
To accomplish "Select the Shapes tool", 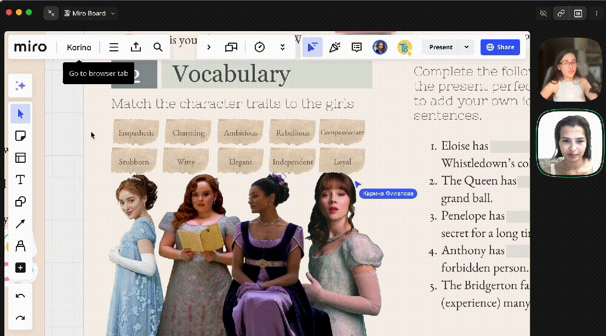I will point(20,202).
